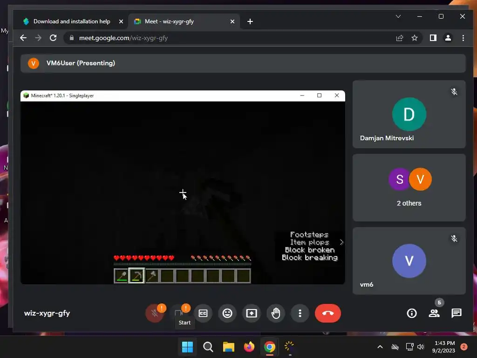View site information lock icon
The width and height of the screenshot is (477, 358).
click(x=72, y=38)
